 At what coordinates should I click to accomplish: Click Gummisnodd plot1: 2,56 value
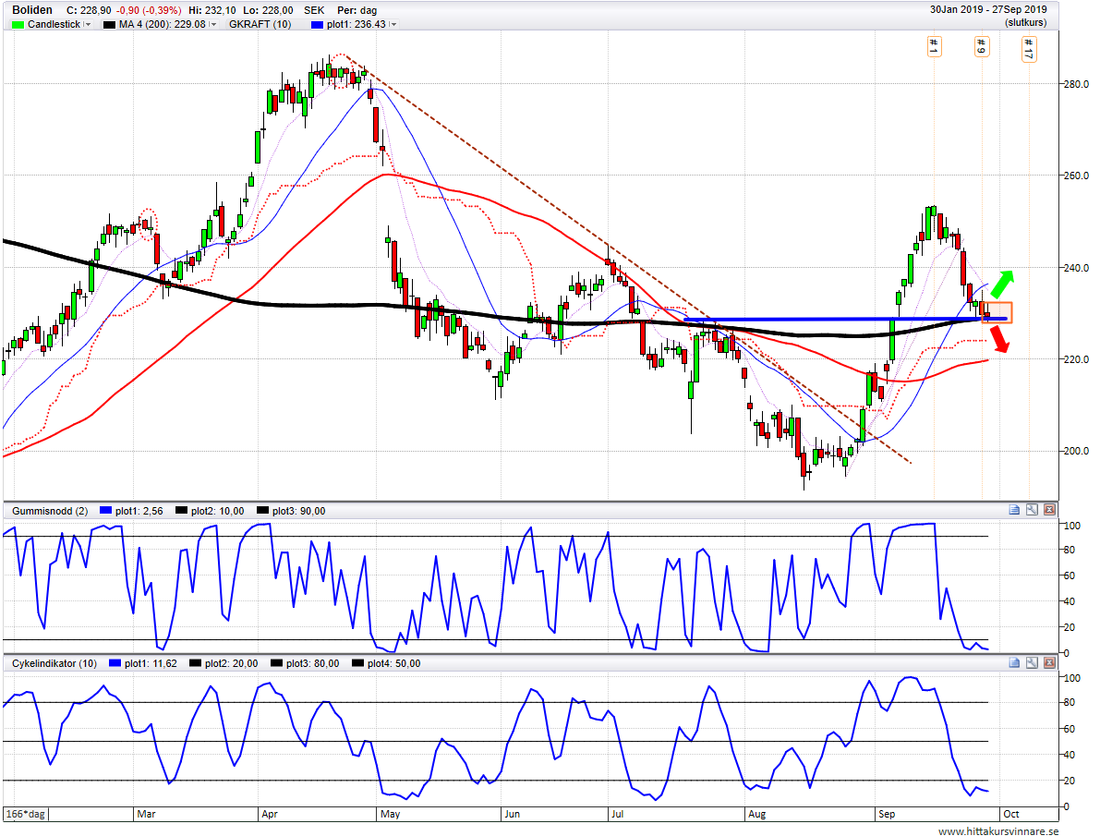click(139, 511)
